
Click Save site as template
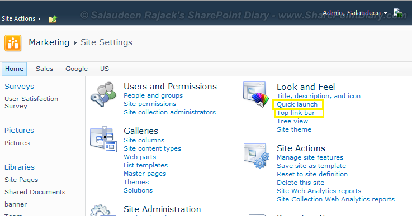311,166
